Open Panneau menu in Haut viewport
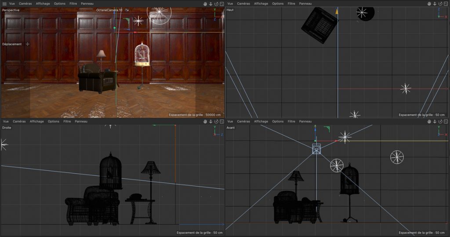The image size is (450, 237). pos(305,4)
